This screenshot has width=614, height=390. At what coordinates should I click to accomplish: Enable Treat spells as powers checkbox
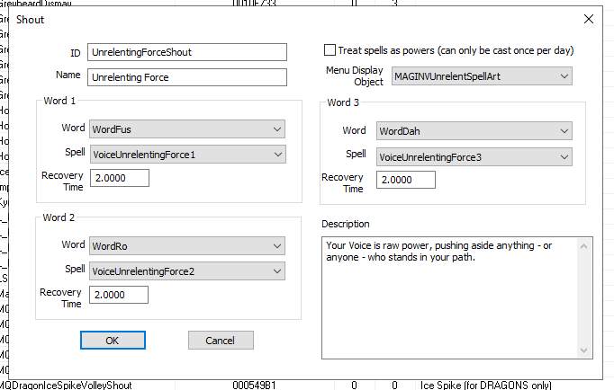click(330, 50)
